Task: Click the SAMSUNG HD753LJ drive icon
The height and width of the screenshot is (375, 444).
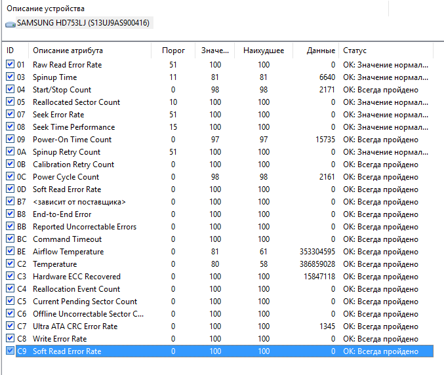Action: click(x=10, y=24)
